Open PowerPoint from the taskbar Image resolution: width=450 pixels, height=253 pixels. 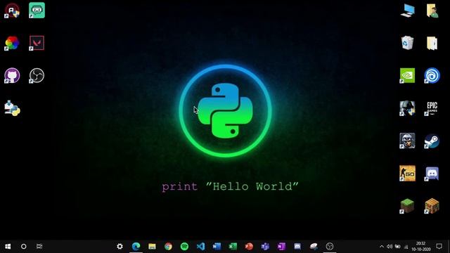pyautogui.click(x=249, y=247)
